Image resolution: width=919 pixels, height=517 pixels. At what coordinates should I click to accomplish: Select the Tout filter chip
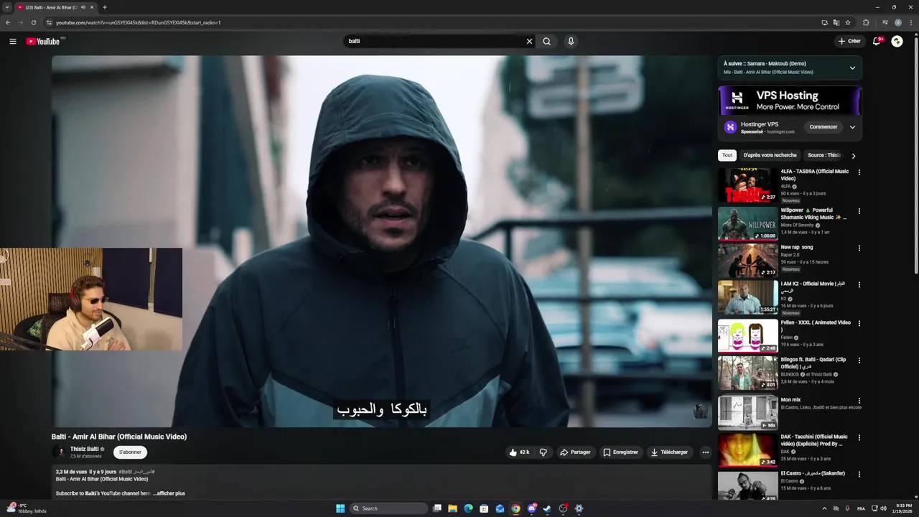[x=727, y=155]
